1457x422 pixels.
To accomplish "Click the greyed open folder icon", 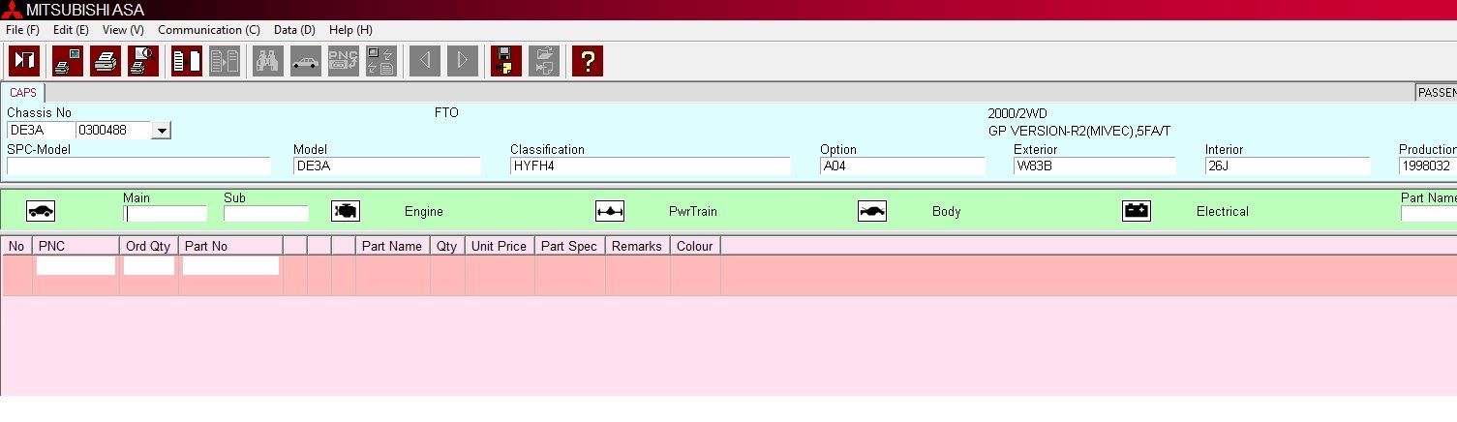I will click(x=544, y=61).
